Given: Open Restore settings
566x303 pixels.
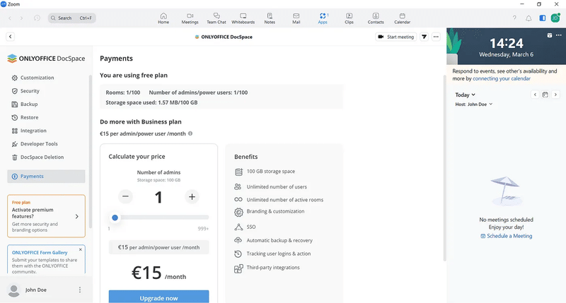Looking at the screenshot, I should [x=25, y=117].
